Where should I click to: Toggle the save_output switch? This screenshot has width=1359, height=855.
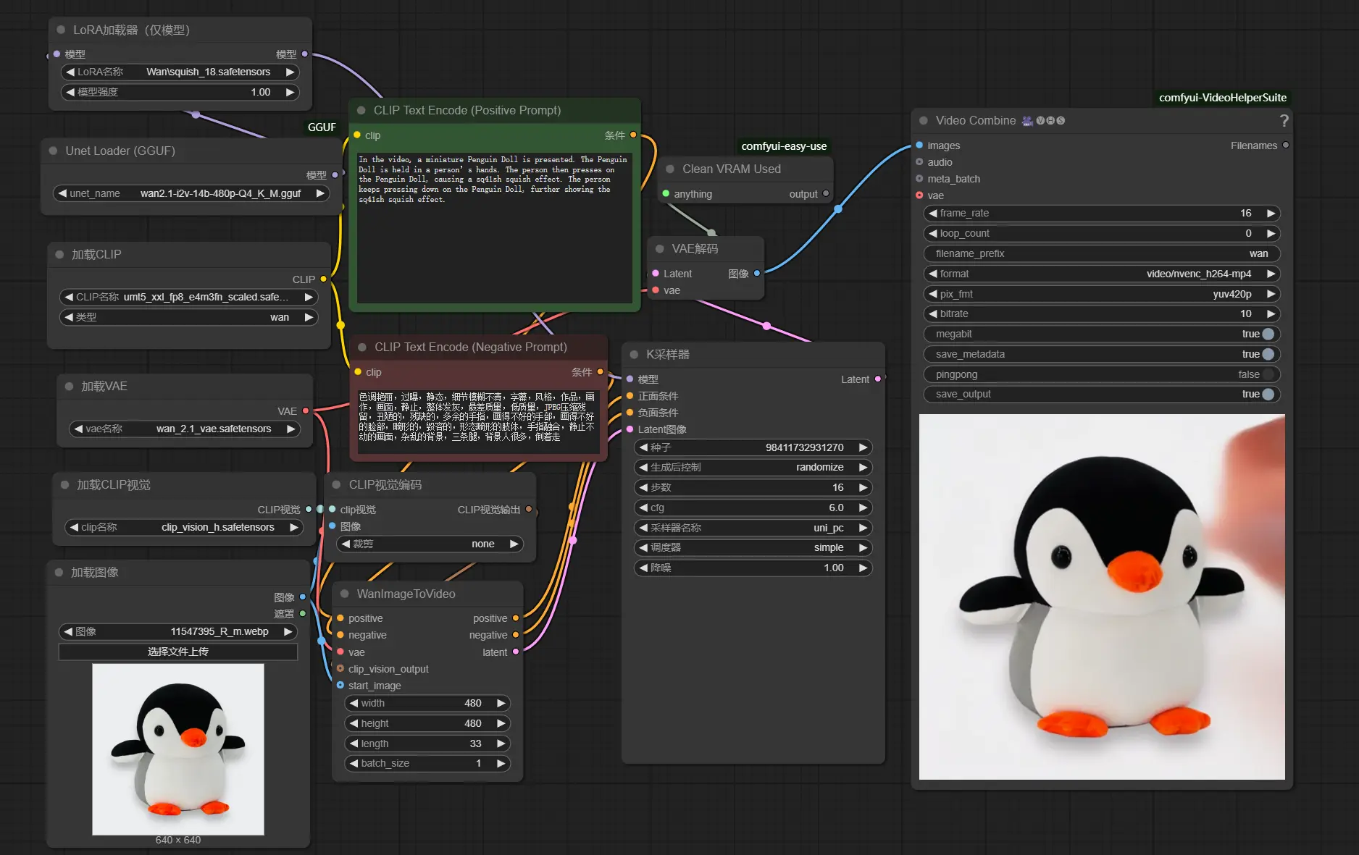[1268, 395]
